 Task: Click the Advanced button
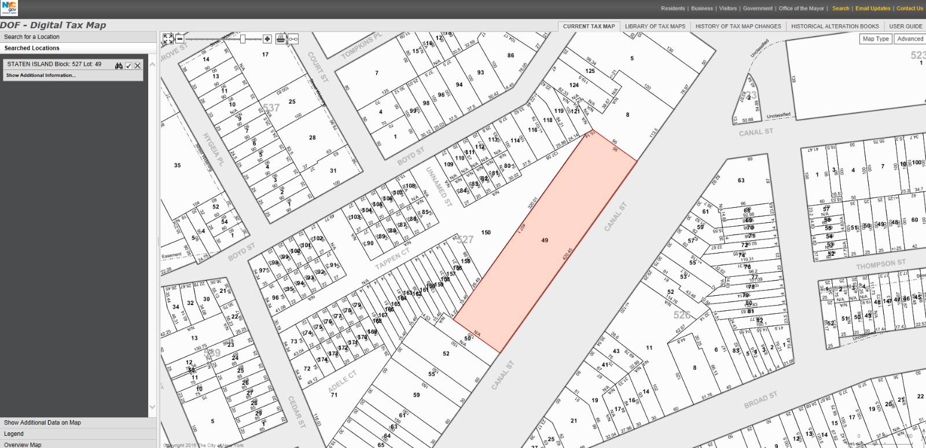pos(910,39)
